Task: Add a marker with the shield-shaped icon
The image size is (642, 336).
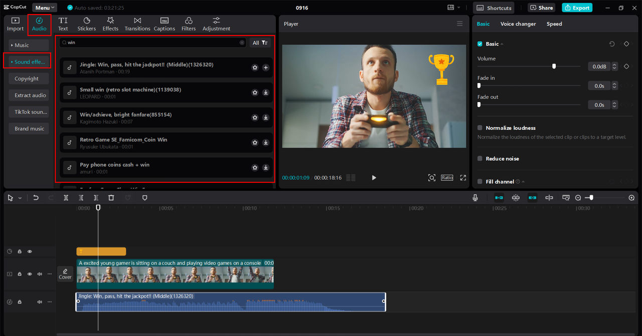Action: [144, 198]
